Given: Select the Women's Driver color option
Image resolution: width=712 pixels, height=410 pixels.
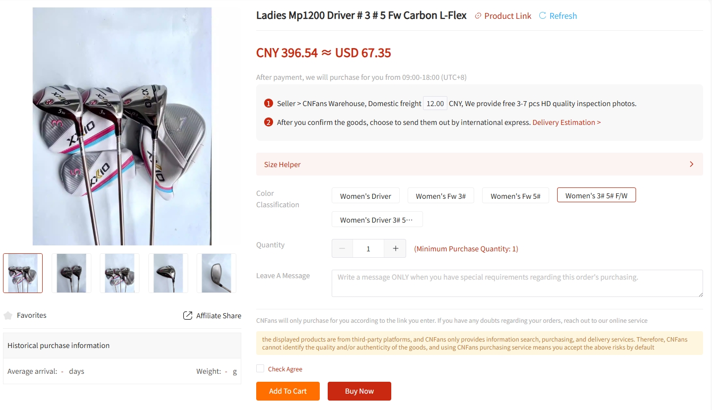Looking at the screenshot, I should pyautogui.click(x=365, y=195).
